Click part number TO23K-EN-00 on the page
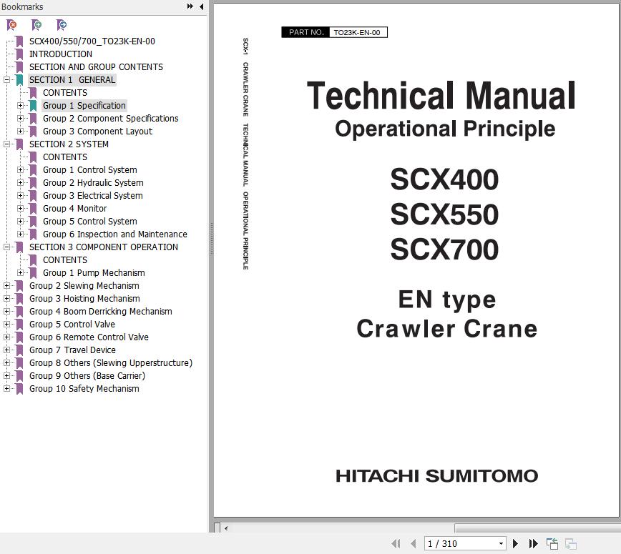The width and height of the screenshot is (621, 554). [x=357, y=32]
